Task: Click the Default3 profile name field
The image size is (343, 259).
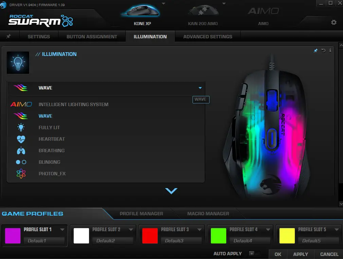Action: tap(181, 241)
